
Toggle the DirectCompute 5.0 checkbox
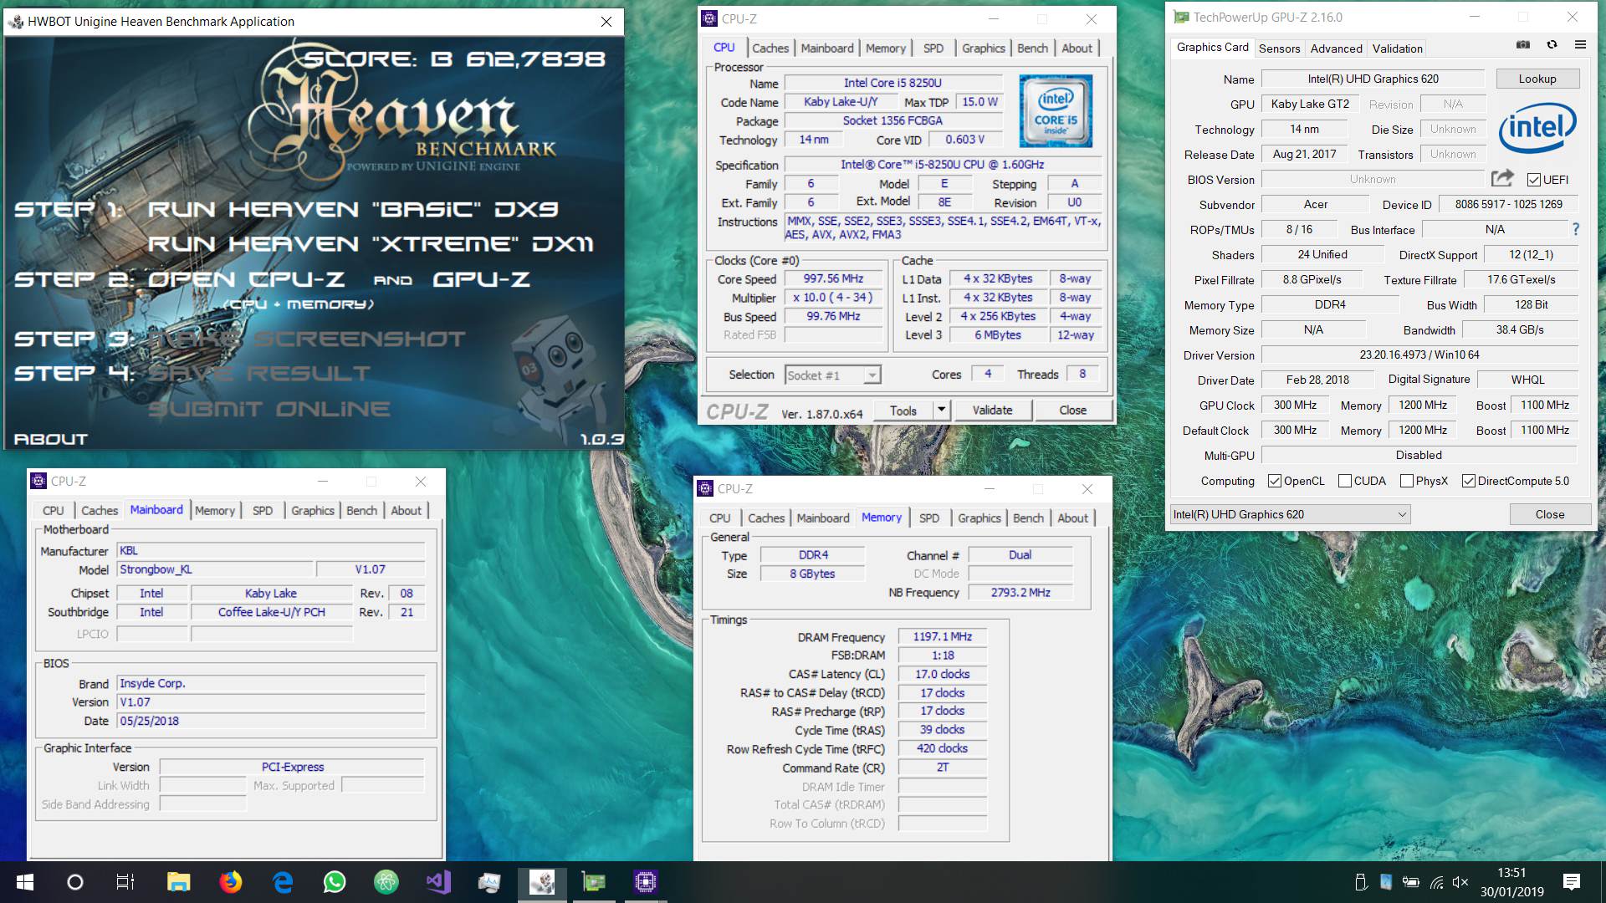tap(1469, 481)
